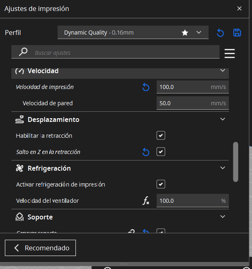The image size is (252, 269).
Task: Click the fx formula icon for Velocidad del ventilador
Action: [x=146, y=201]
